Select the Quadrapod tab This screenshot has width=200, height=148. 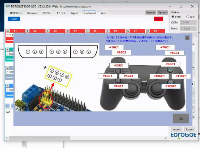(89, 13)
